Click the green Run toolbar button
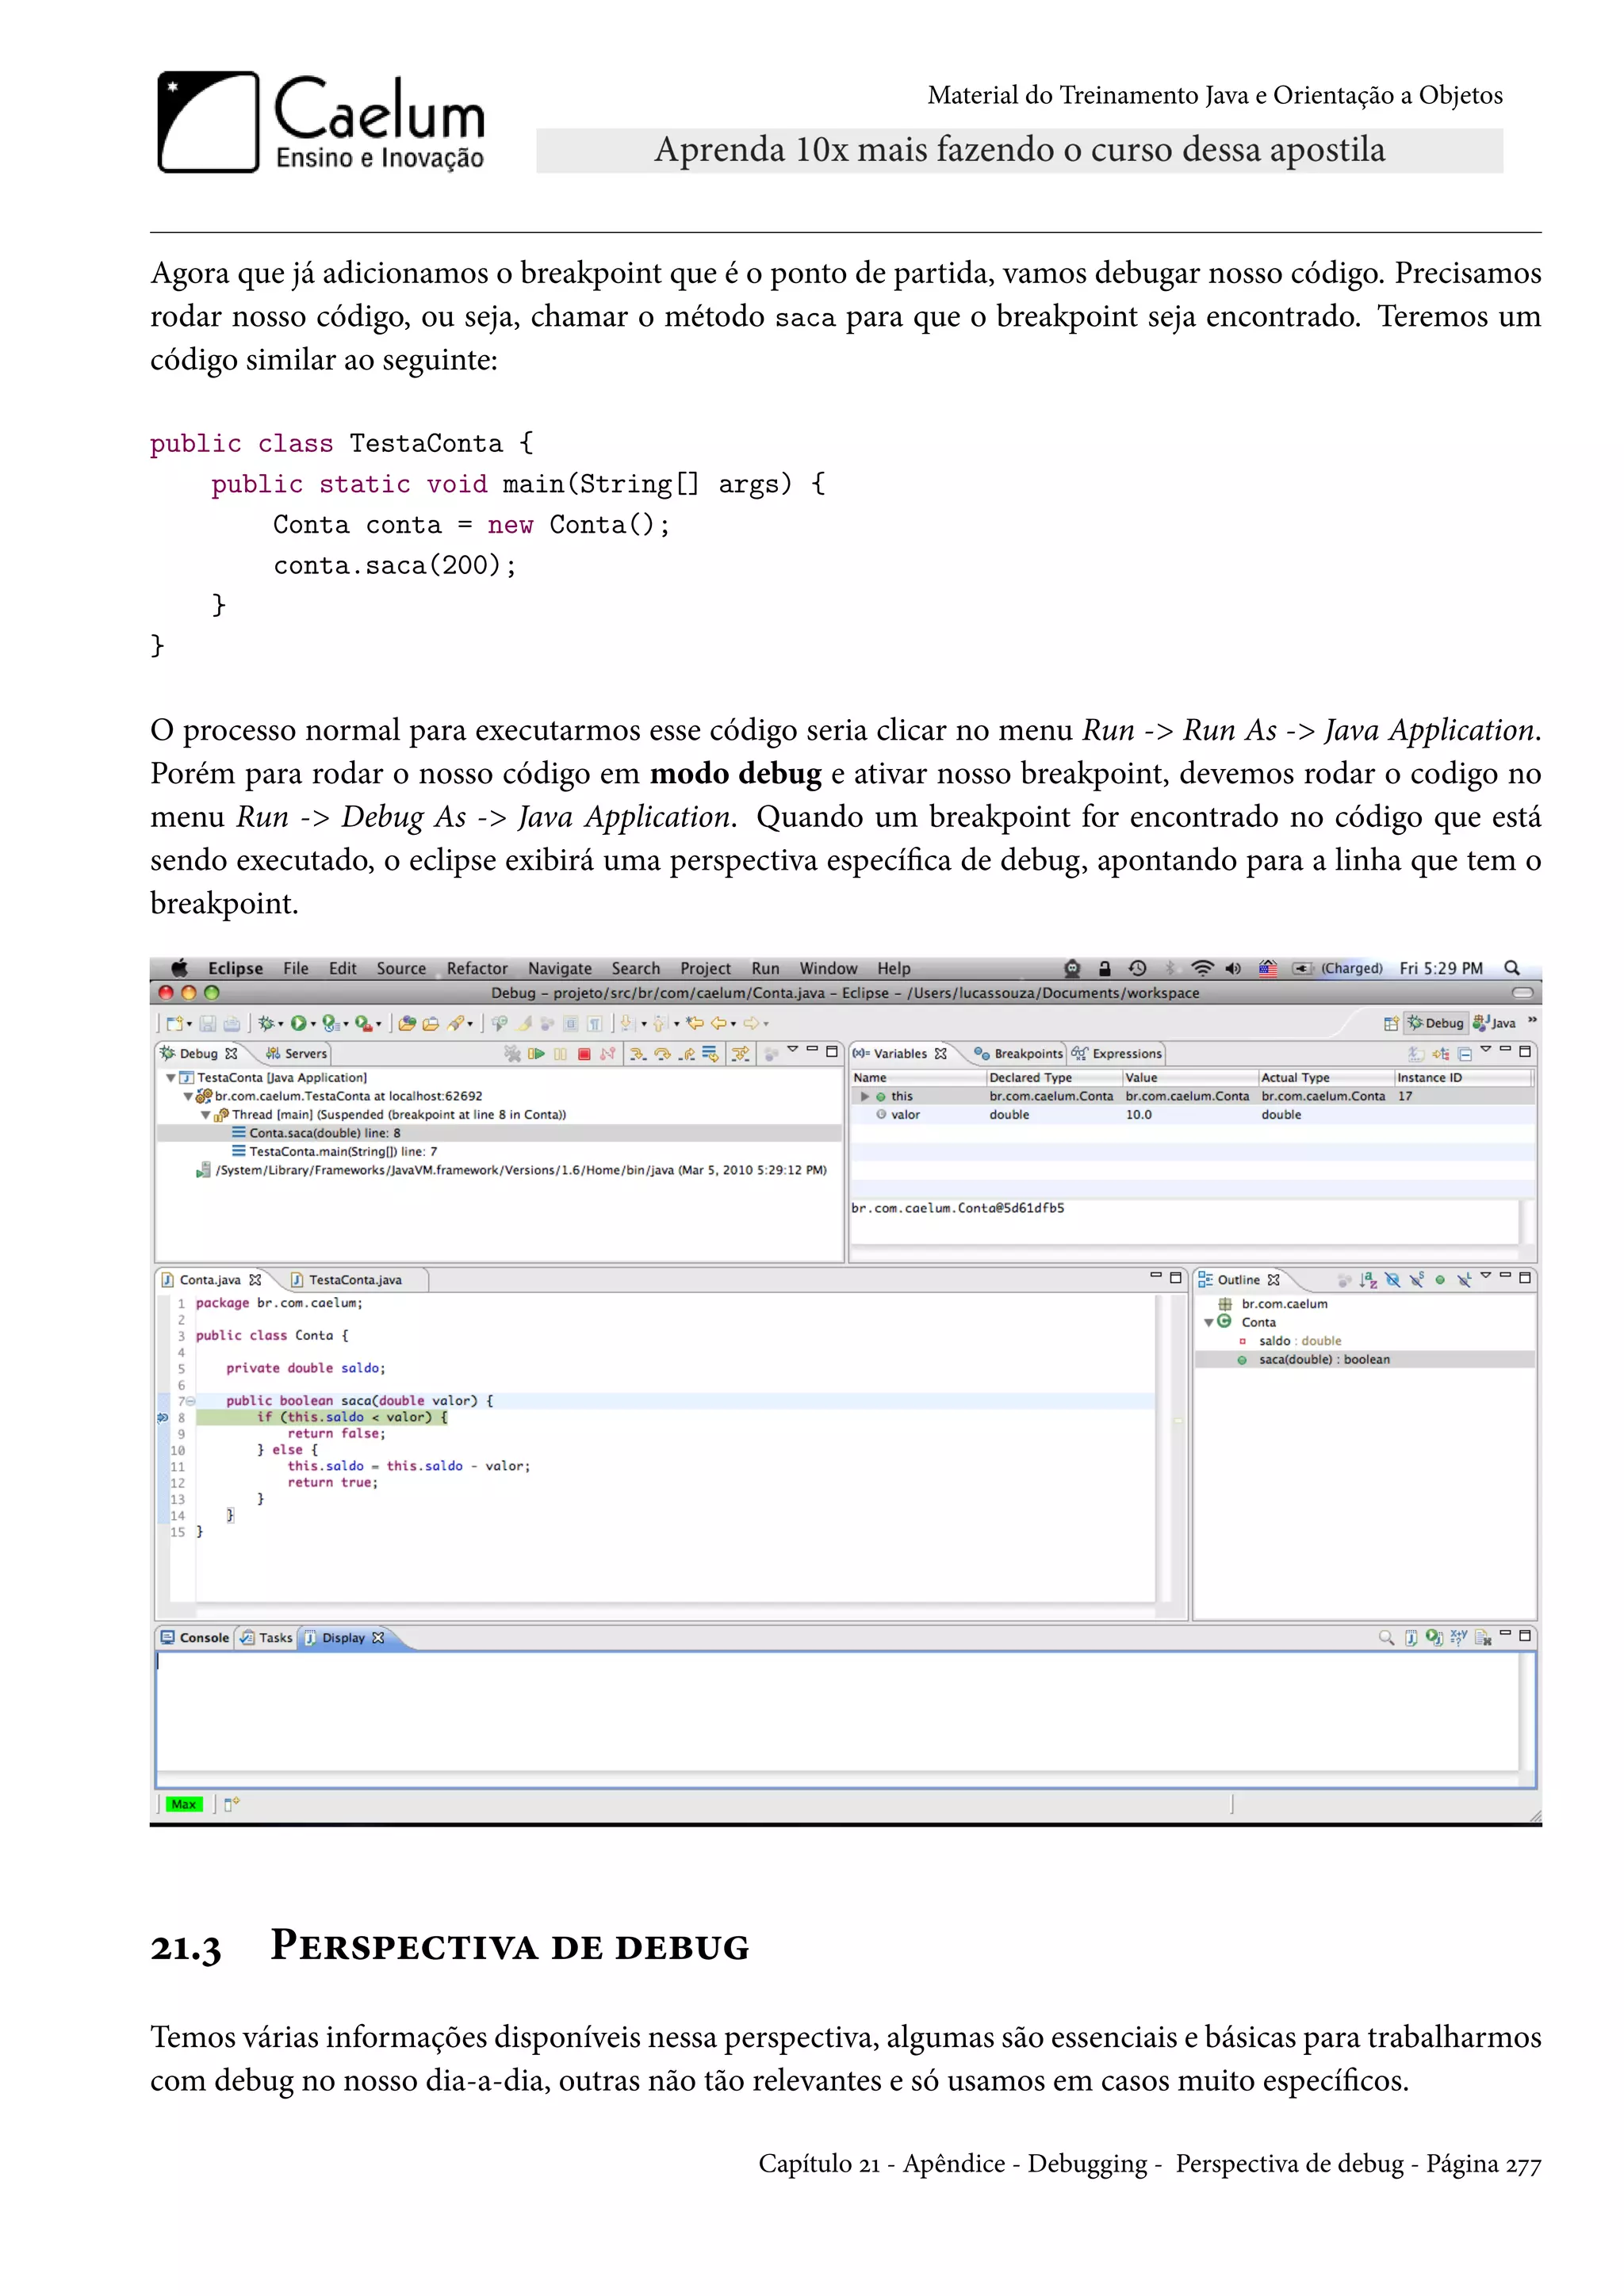Image resolution: width=1624 pixels, height=2296 pixels. coord(298,1023)
